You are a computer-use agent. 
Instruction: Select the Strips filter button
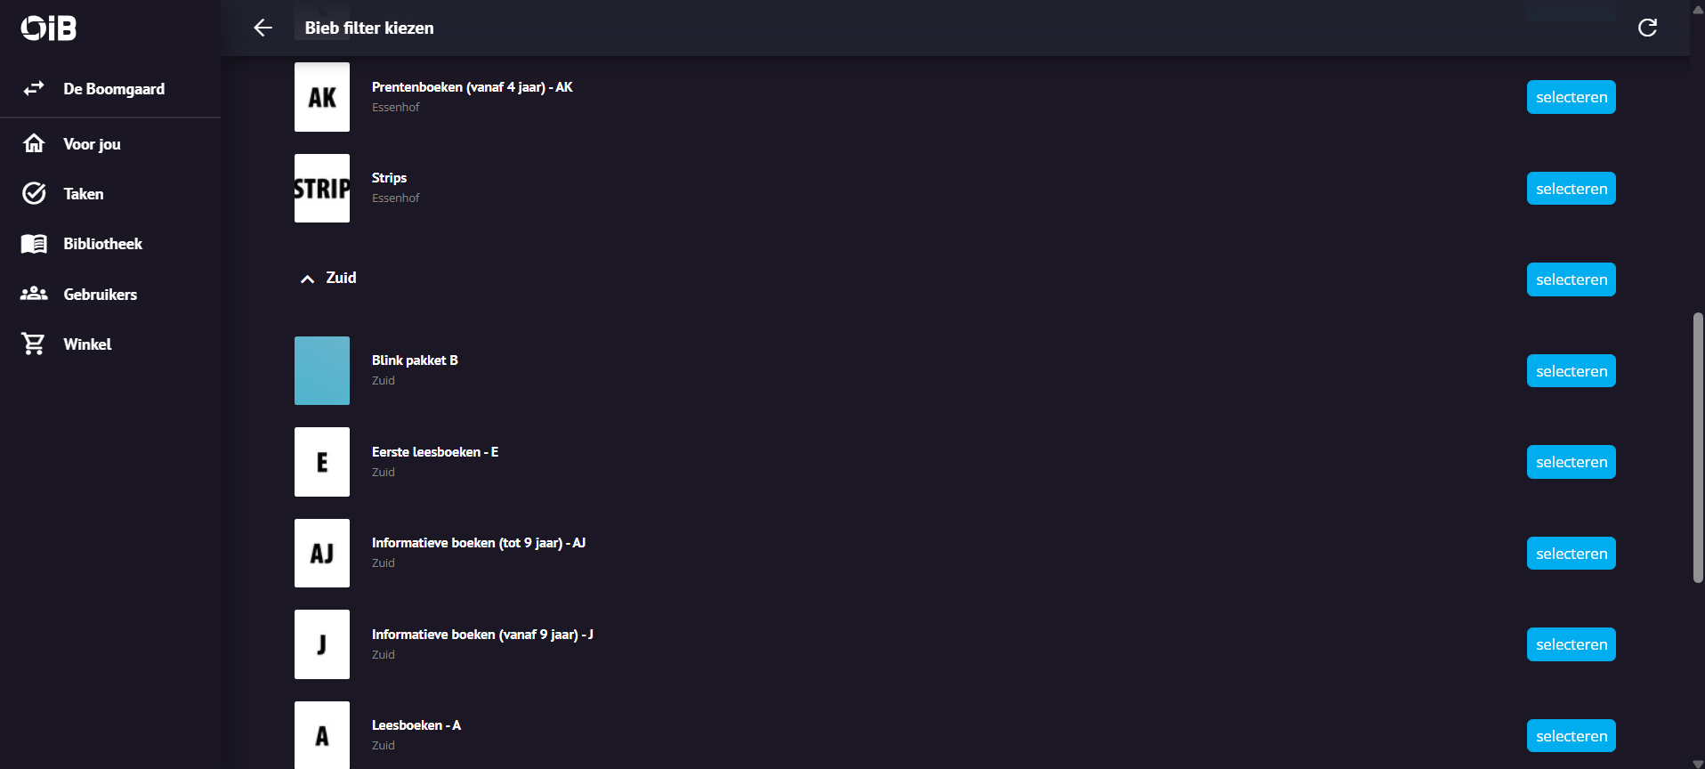(1571, 189)
